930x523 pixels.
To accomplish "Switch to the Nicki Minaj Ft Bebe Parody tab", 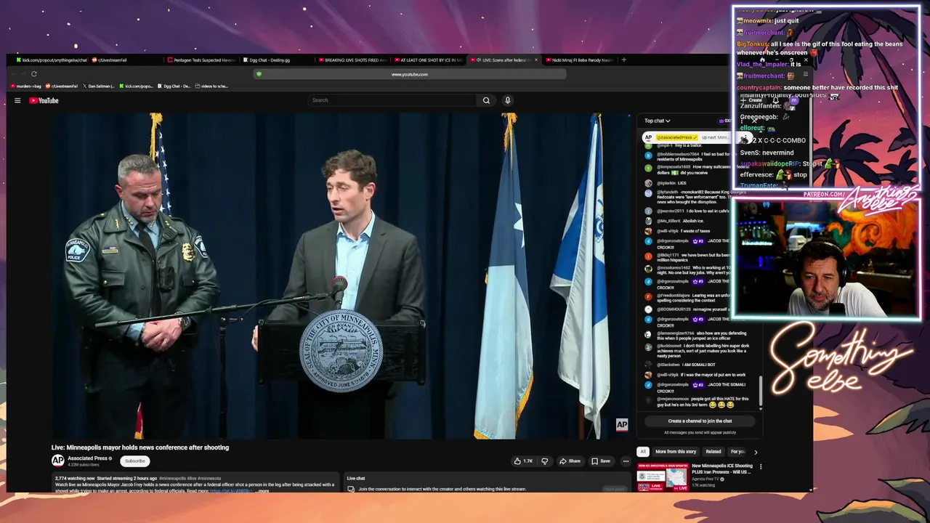I will [580, 60].
